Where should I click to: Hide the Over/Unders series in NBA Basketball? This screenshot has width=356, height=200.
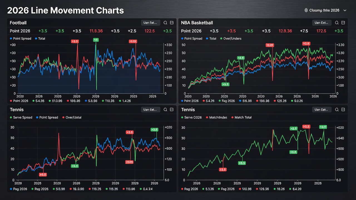click(x=231, y=39)
